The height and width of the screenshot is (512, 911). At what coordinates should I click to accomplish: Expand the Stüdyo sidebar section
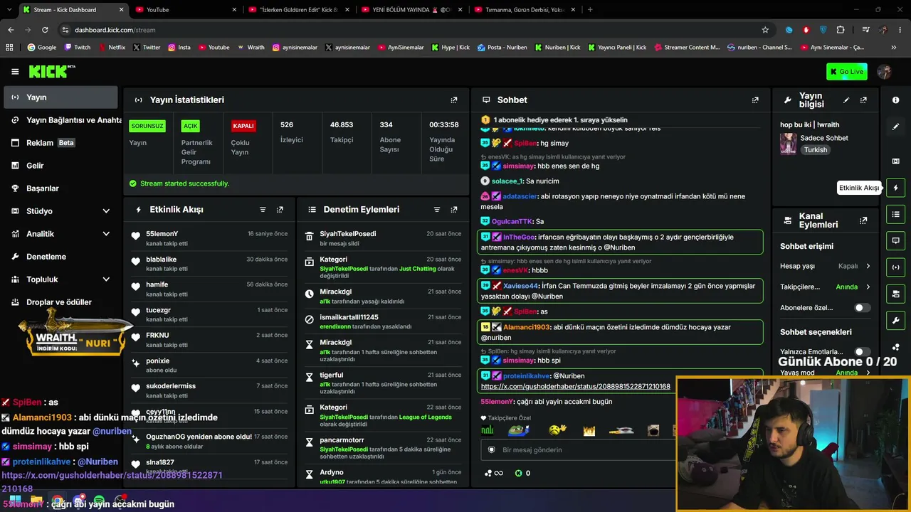106,211
